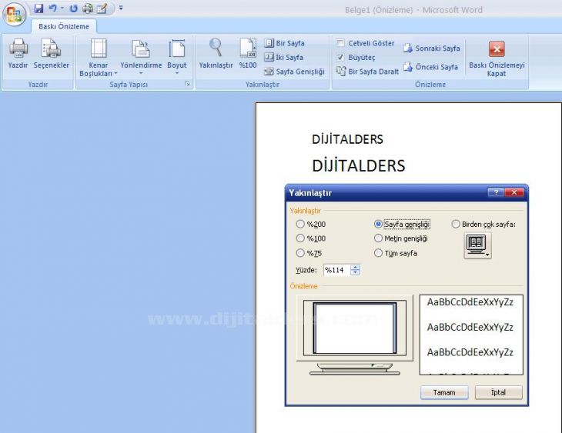Image resolution: width=562 pixels, height=433 pixels.
Task: Select Birden çok sayfa radio button
Action: tap(456, 225)
